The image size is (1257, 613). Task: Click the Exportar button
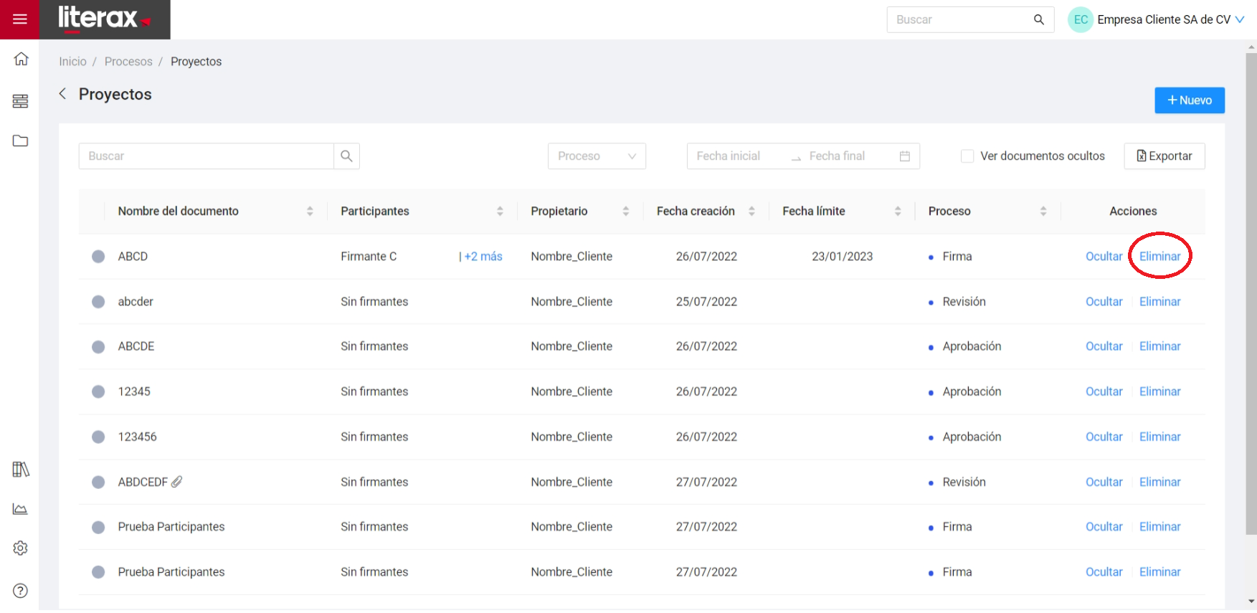point(1164,156)
